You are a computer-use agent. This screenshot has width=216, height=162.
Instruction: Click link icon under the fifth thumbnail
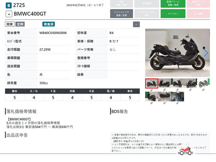pyautogui.click(x=203, y=90)
